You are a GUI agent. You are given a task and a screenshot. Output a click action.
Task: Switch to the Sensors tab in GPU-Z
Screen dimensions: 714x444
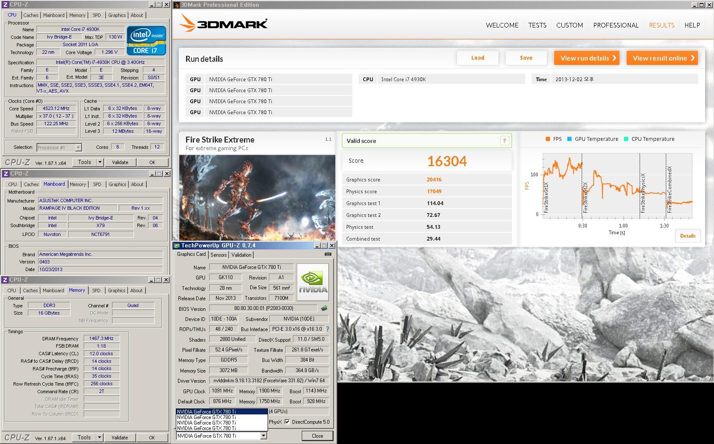coord(219,255)
